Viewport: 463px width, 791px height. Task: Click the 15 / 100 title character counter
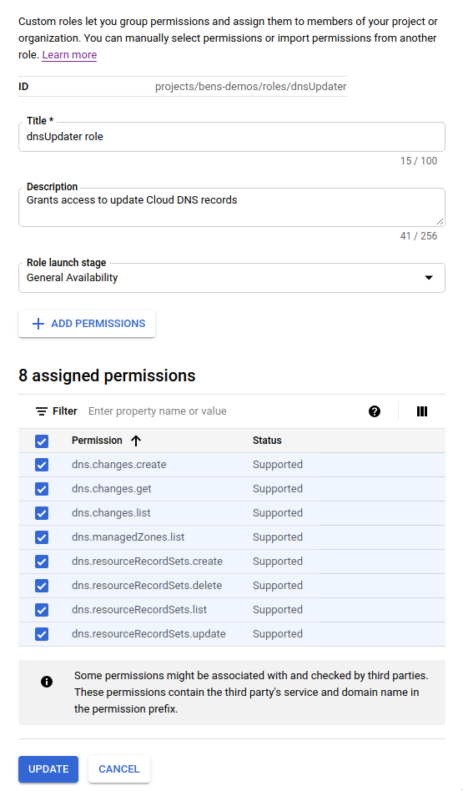419,161
